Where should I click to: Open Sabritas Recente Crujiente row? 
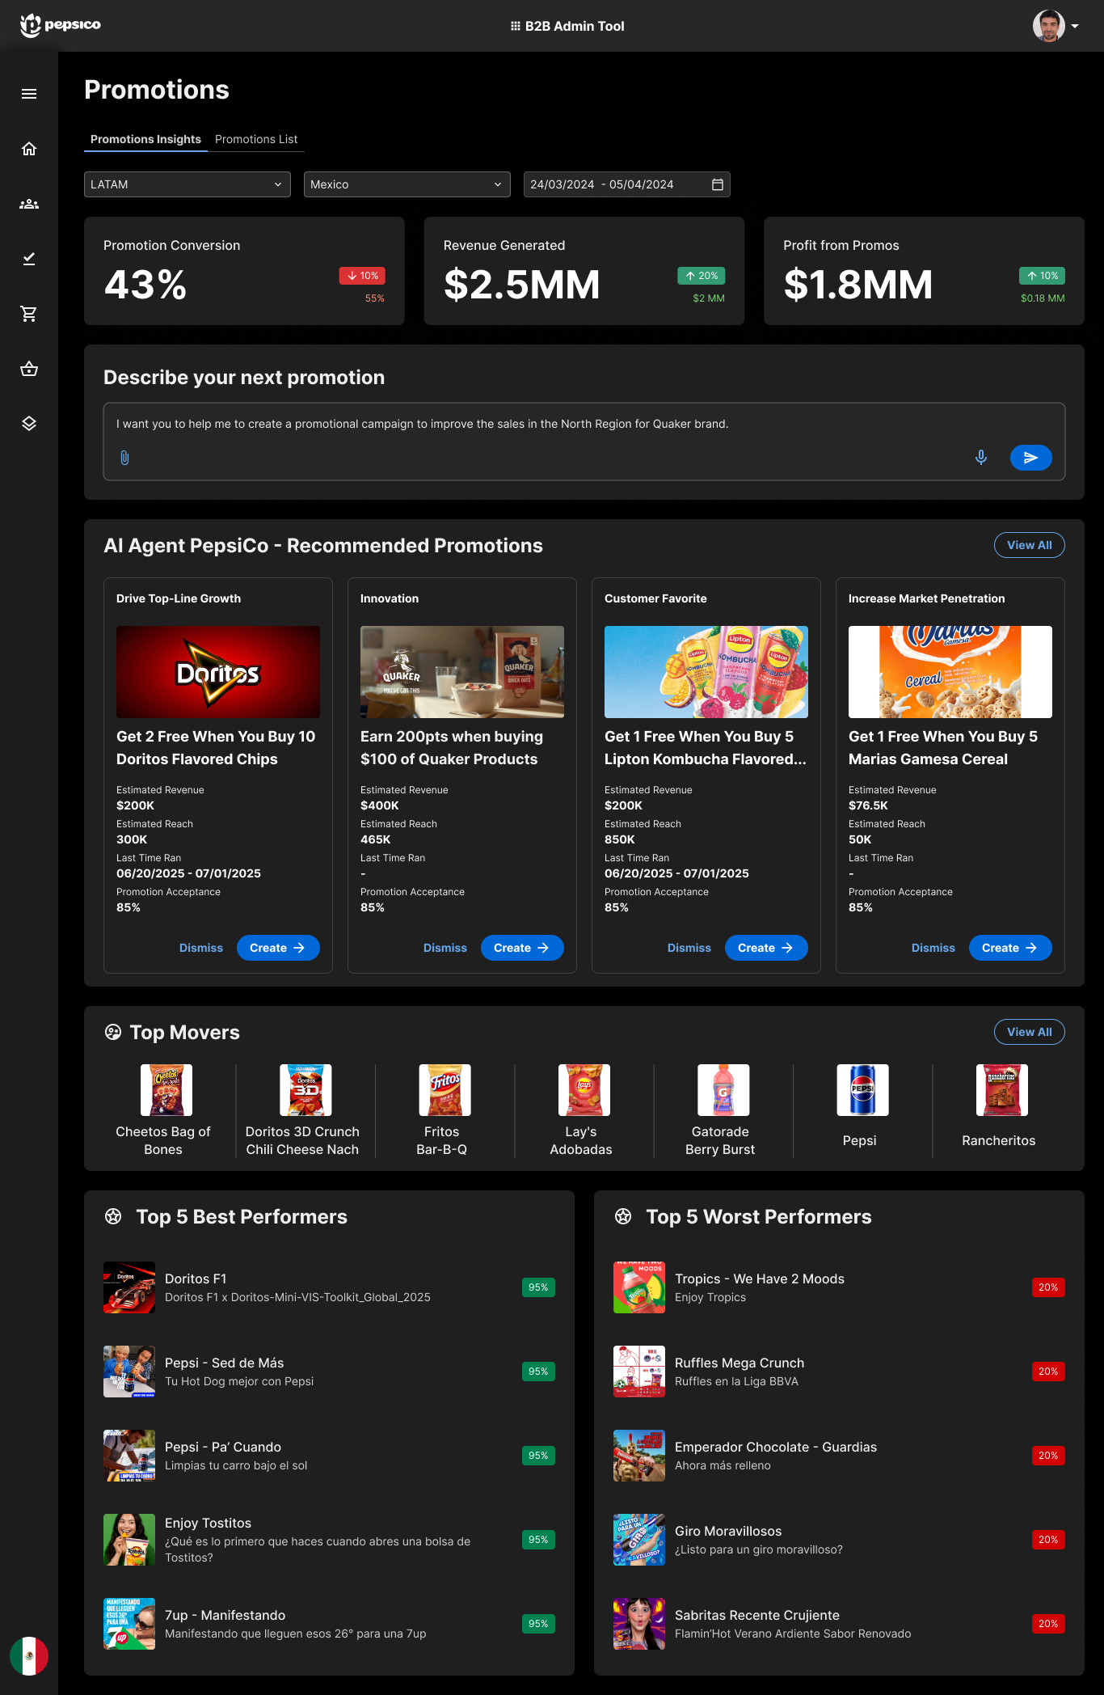[839, 1624]
